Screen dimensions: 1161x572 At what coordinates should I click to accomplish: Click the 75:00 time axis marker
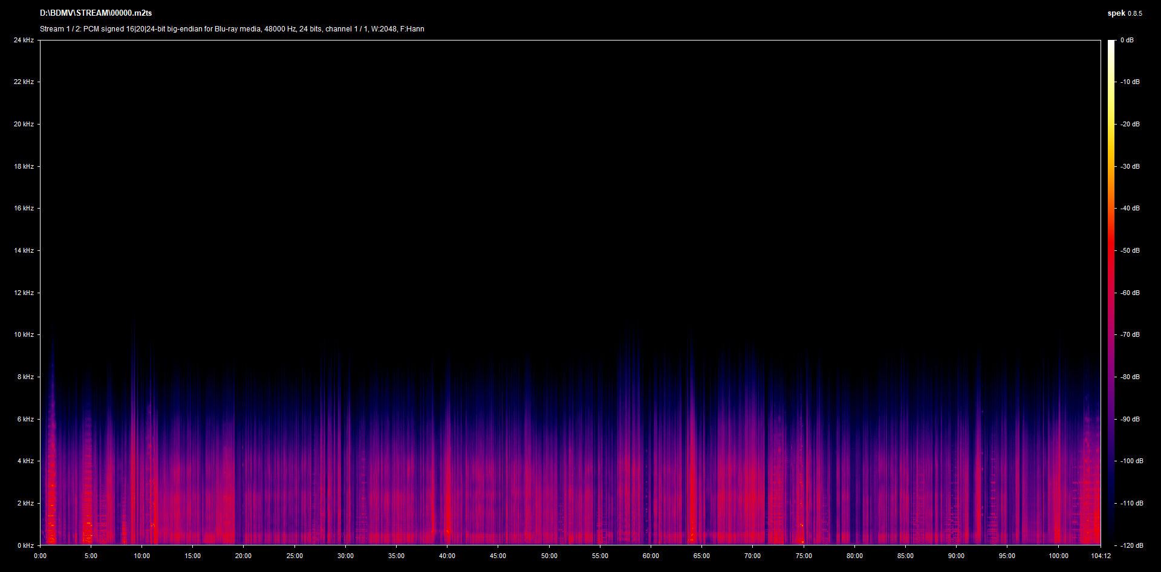[x=804, y=556]
